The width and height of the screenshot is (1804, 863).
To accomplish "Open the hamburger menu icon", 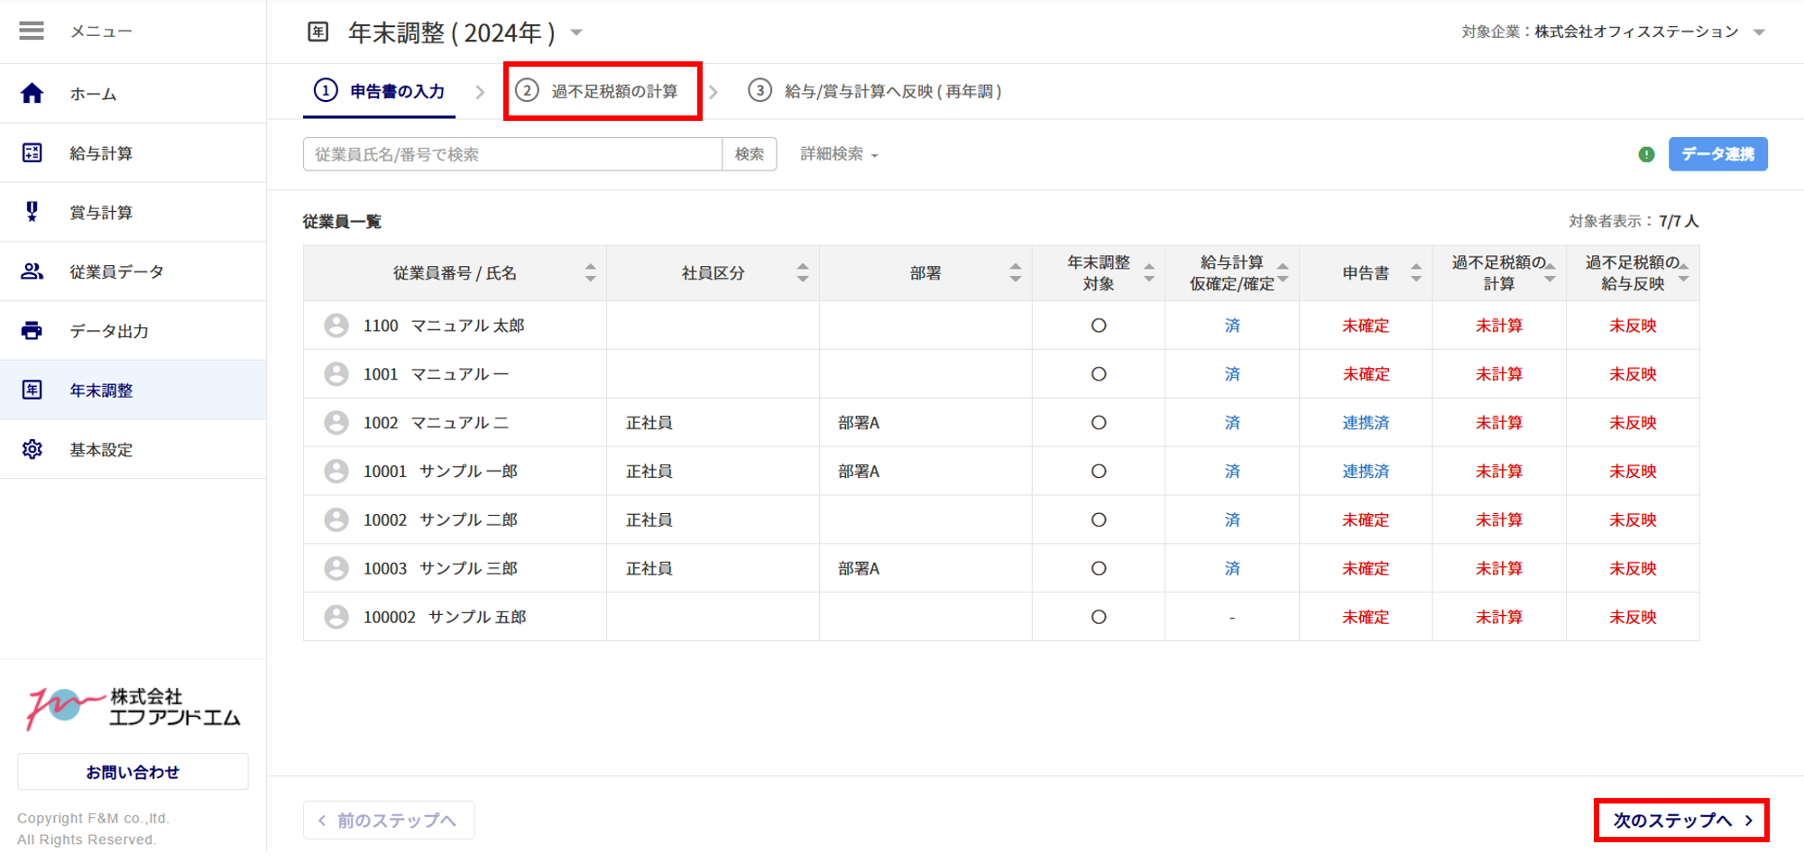I will pos(32,31).
